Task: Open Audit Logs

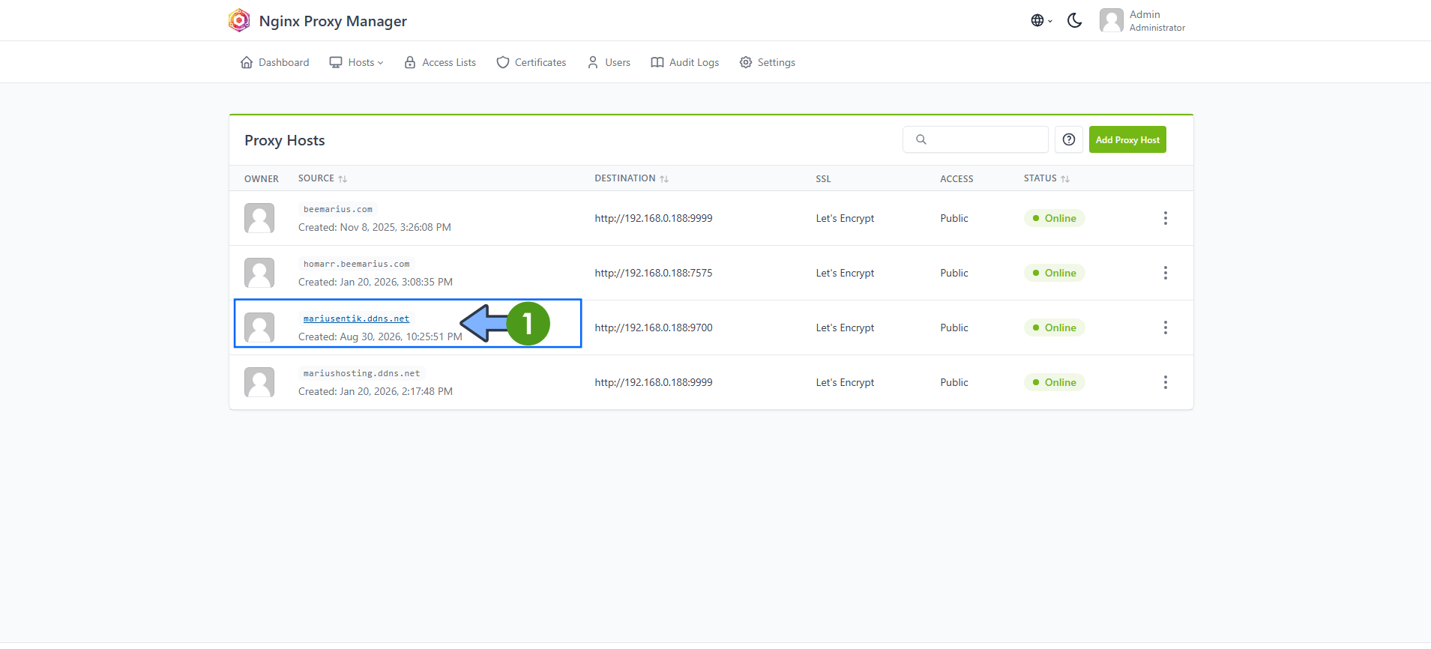Action: [685, 62]
